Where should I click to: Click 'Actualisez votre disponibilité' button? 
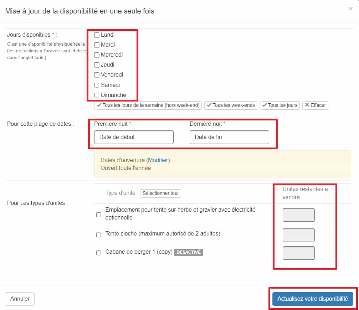pos(313,299)
